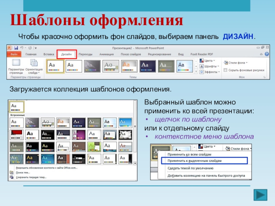
Task: Choose the green theme in expanded gallery
Action: [x=94, y=147]
